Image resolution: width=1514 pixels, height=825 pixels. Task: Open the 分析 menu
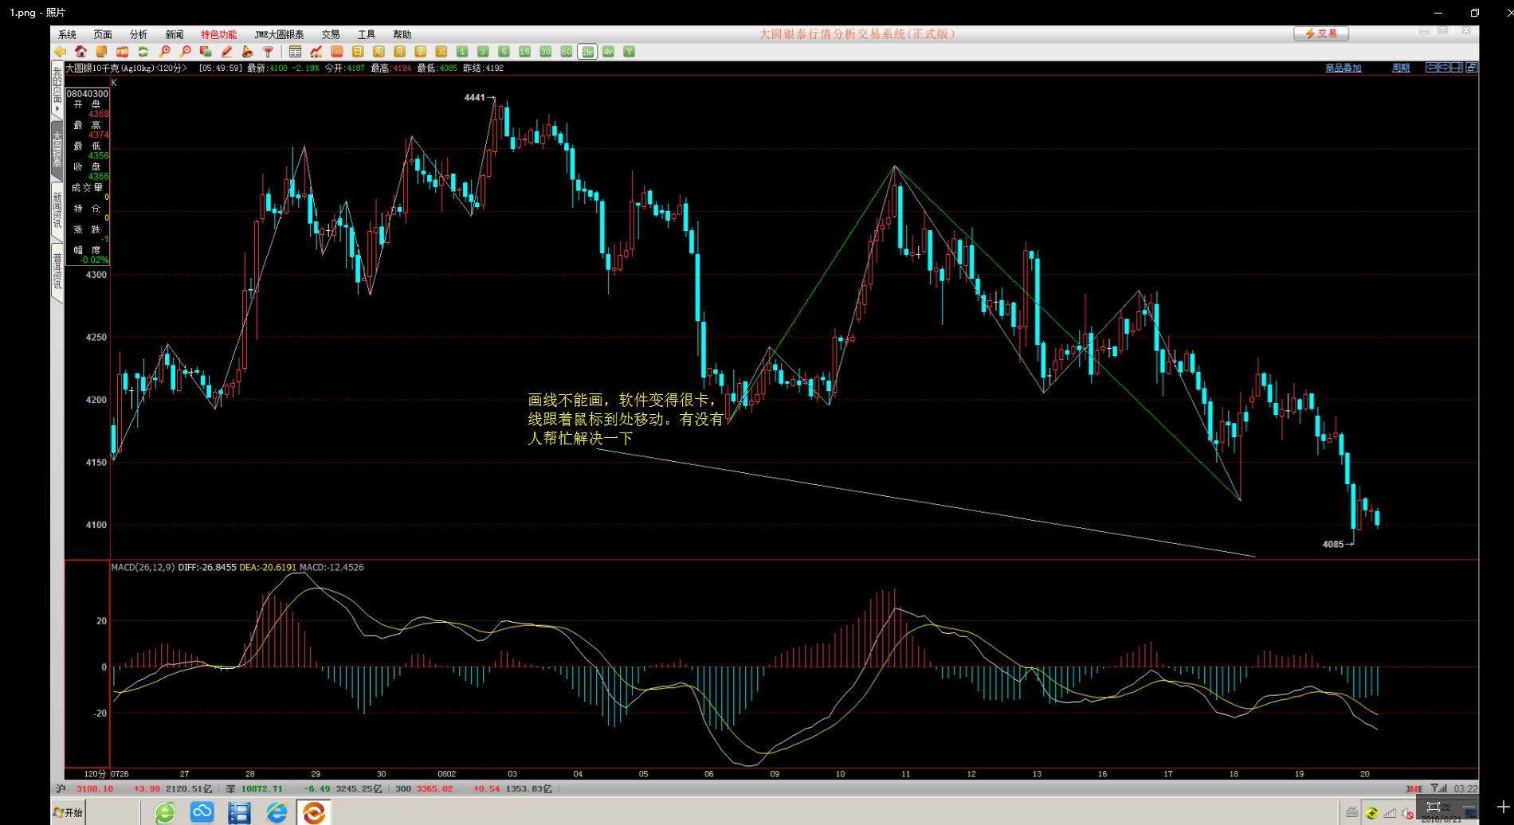pyautogui.click(x=138, y=34)
